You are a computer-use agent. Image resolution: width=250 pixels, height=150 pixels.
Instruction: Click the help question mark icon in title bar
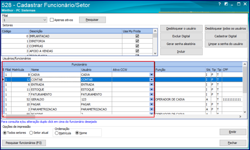220,4
